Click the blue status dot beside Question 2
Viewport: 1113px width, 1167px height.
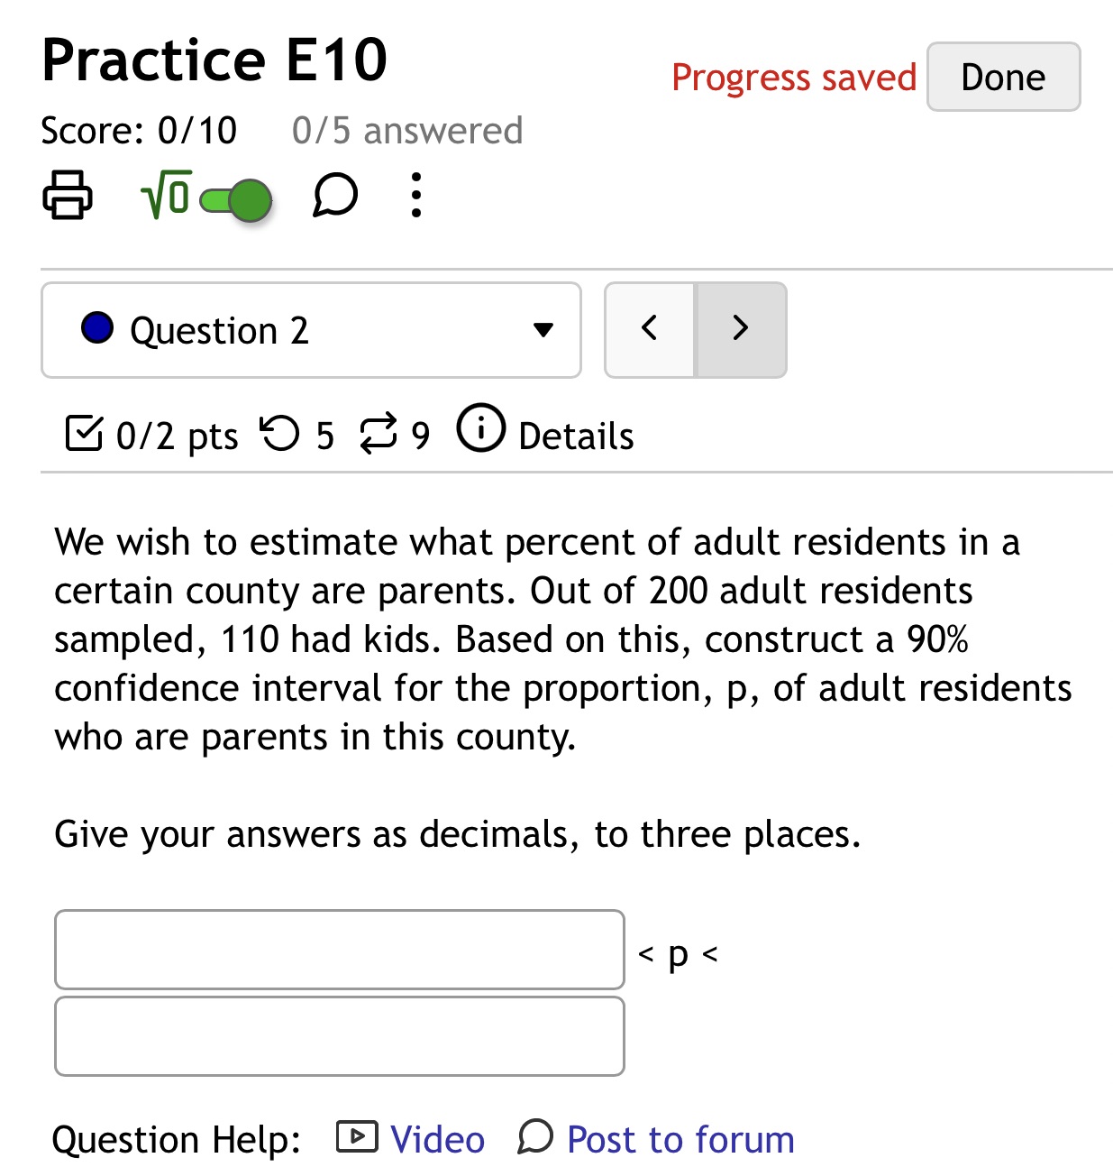point(97,328)
